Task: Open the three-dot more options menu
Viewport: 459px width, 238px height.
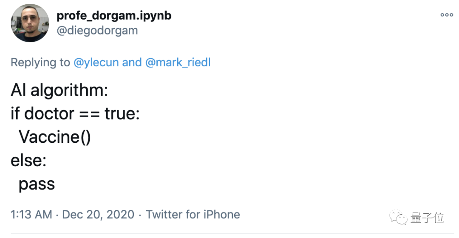Action: (447, 14)
